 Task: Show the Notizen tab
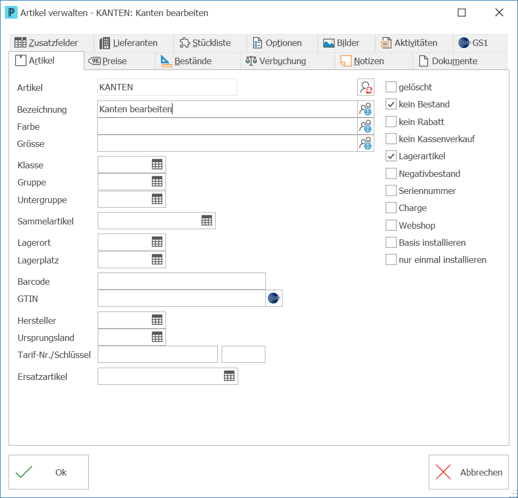point(374,61)
